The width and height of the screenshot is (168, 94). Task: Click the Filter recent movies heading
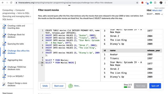click(48, 10)
